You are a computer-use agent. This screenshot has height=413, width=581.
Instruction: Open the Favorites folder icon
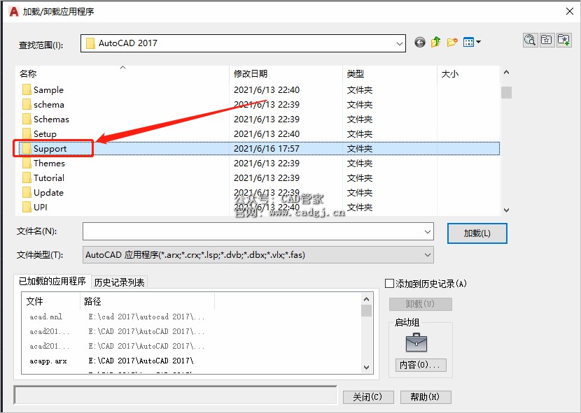point(547,40)
